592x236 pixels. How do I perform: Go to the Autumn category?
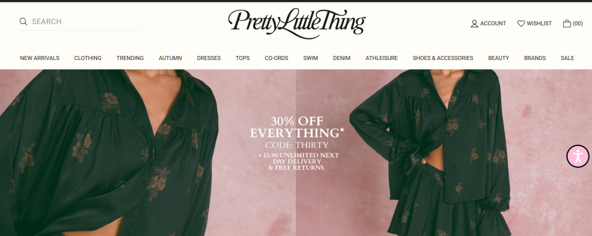tap(171, 58)
